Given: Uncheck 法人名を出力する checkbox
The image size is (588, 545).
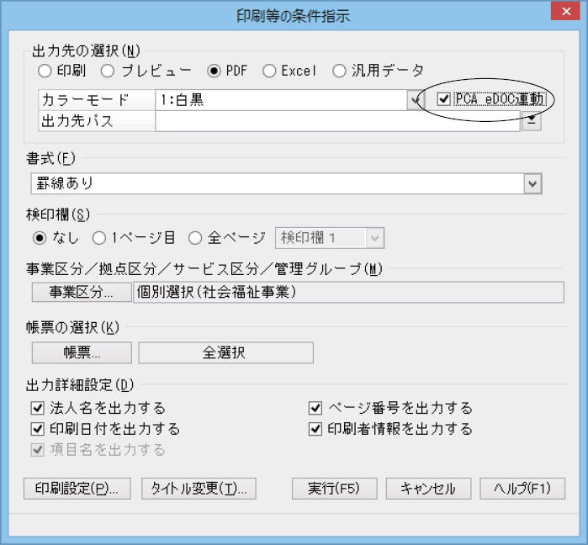Looking at the screenshot, I should pos(37,409).
